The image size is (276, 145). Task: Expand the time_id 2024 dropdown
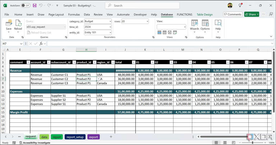110,27
